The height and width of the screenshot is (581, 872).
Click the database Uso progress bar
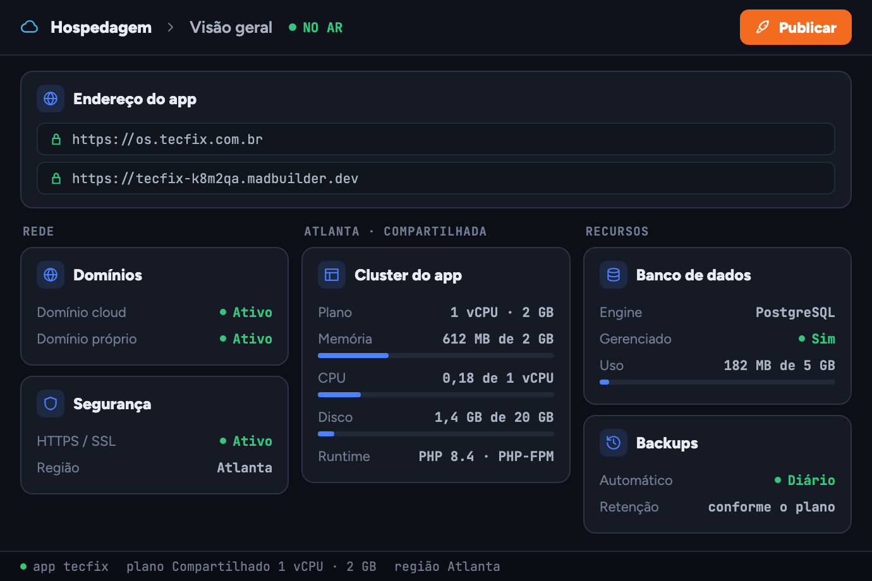click(717, 382)
